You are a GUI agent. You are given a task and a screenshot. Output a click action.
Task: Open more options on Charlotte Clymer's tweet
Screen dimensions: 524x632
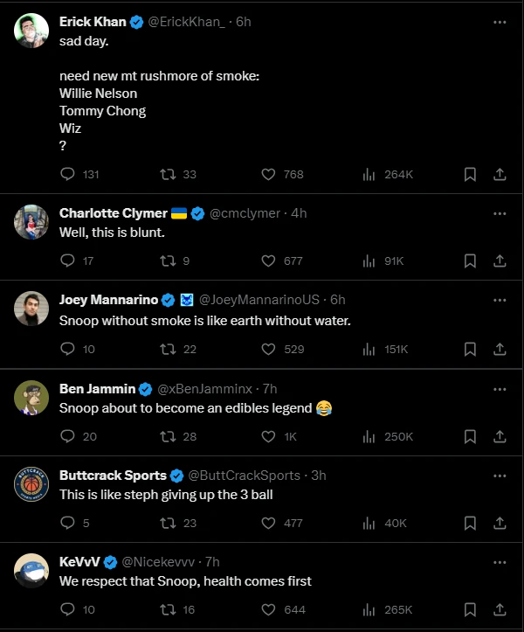pyautogui.click(x=500, y=213)
